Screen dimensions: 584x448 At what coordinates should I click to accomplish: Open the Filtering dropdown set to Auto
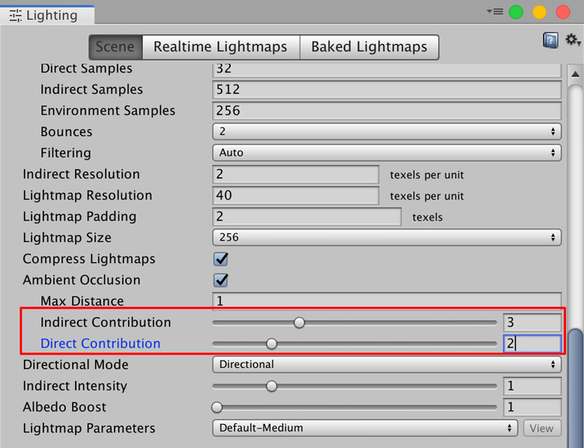(x=386, y=153)
